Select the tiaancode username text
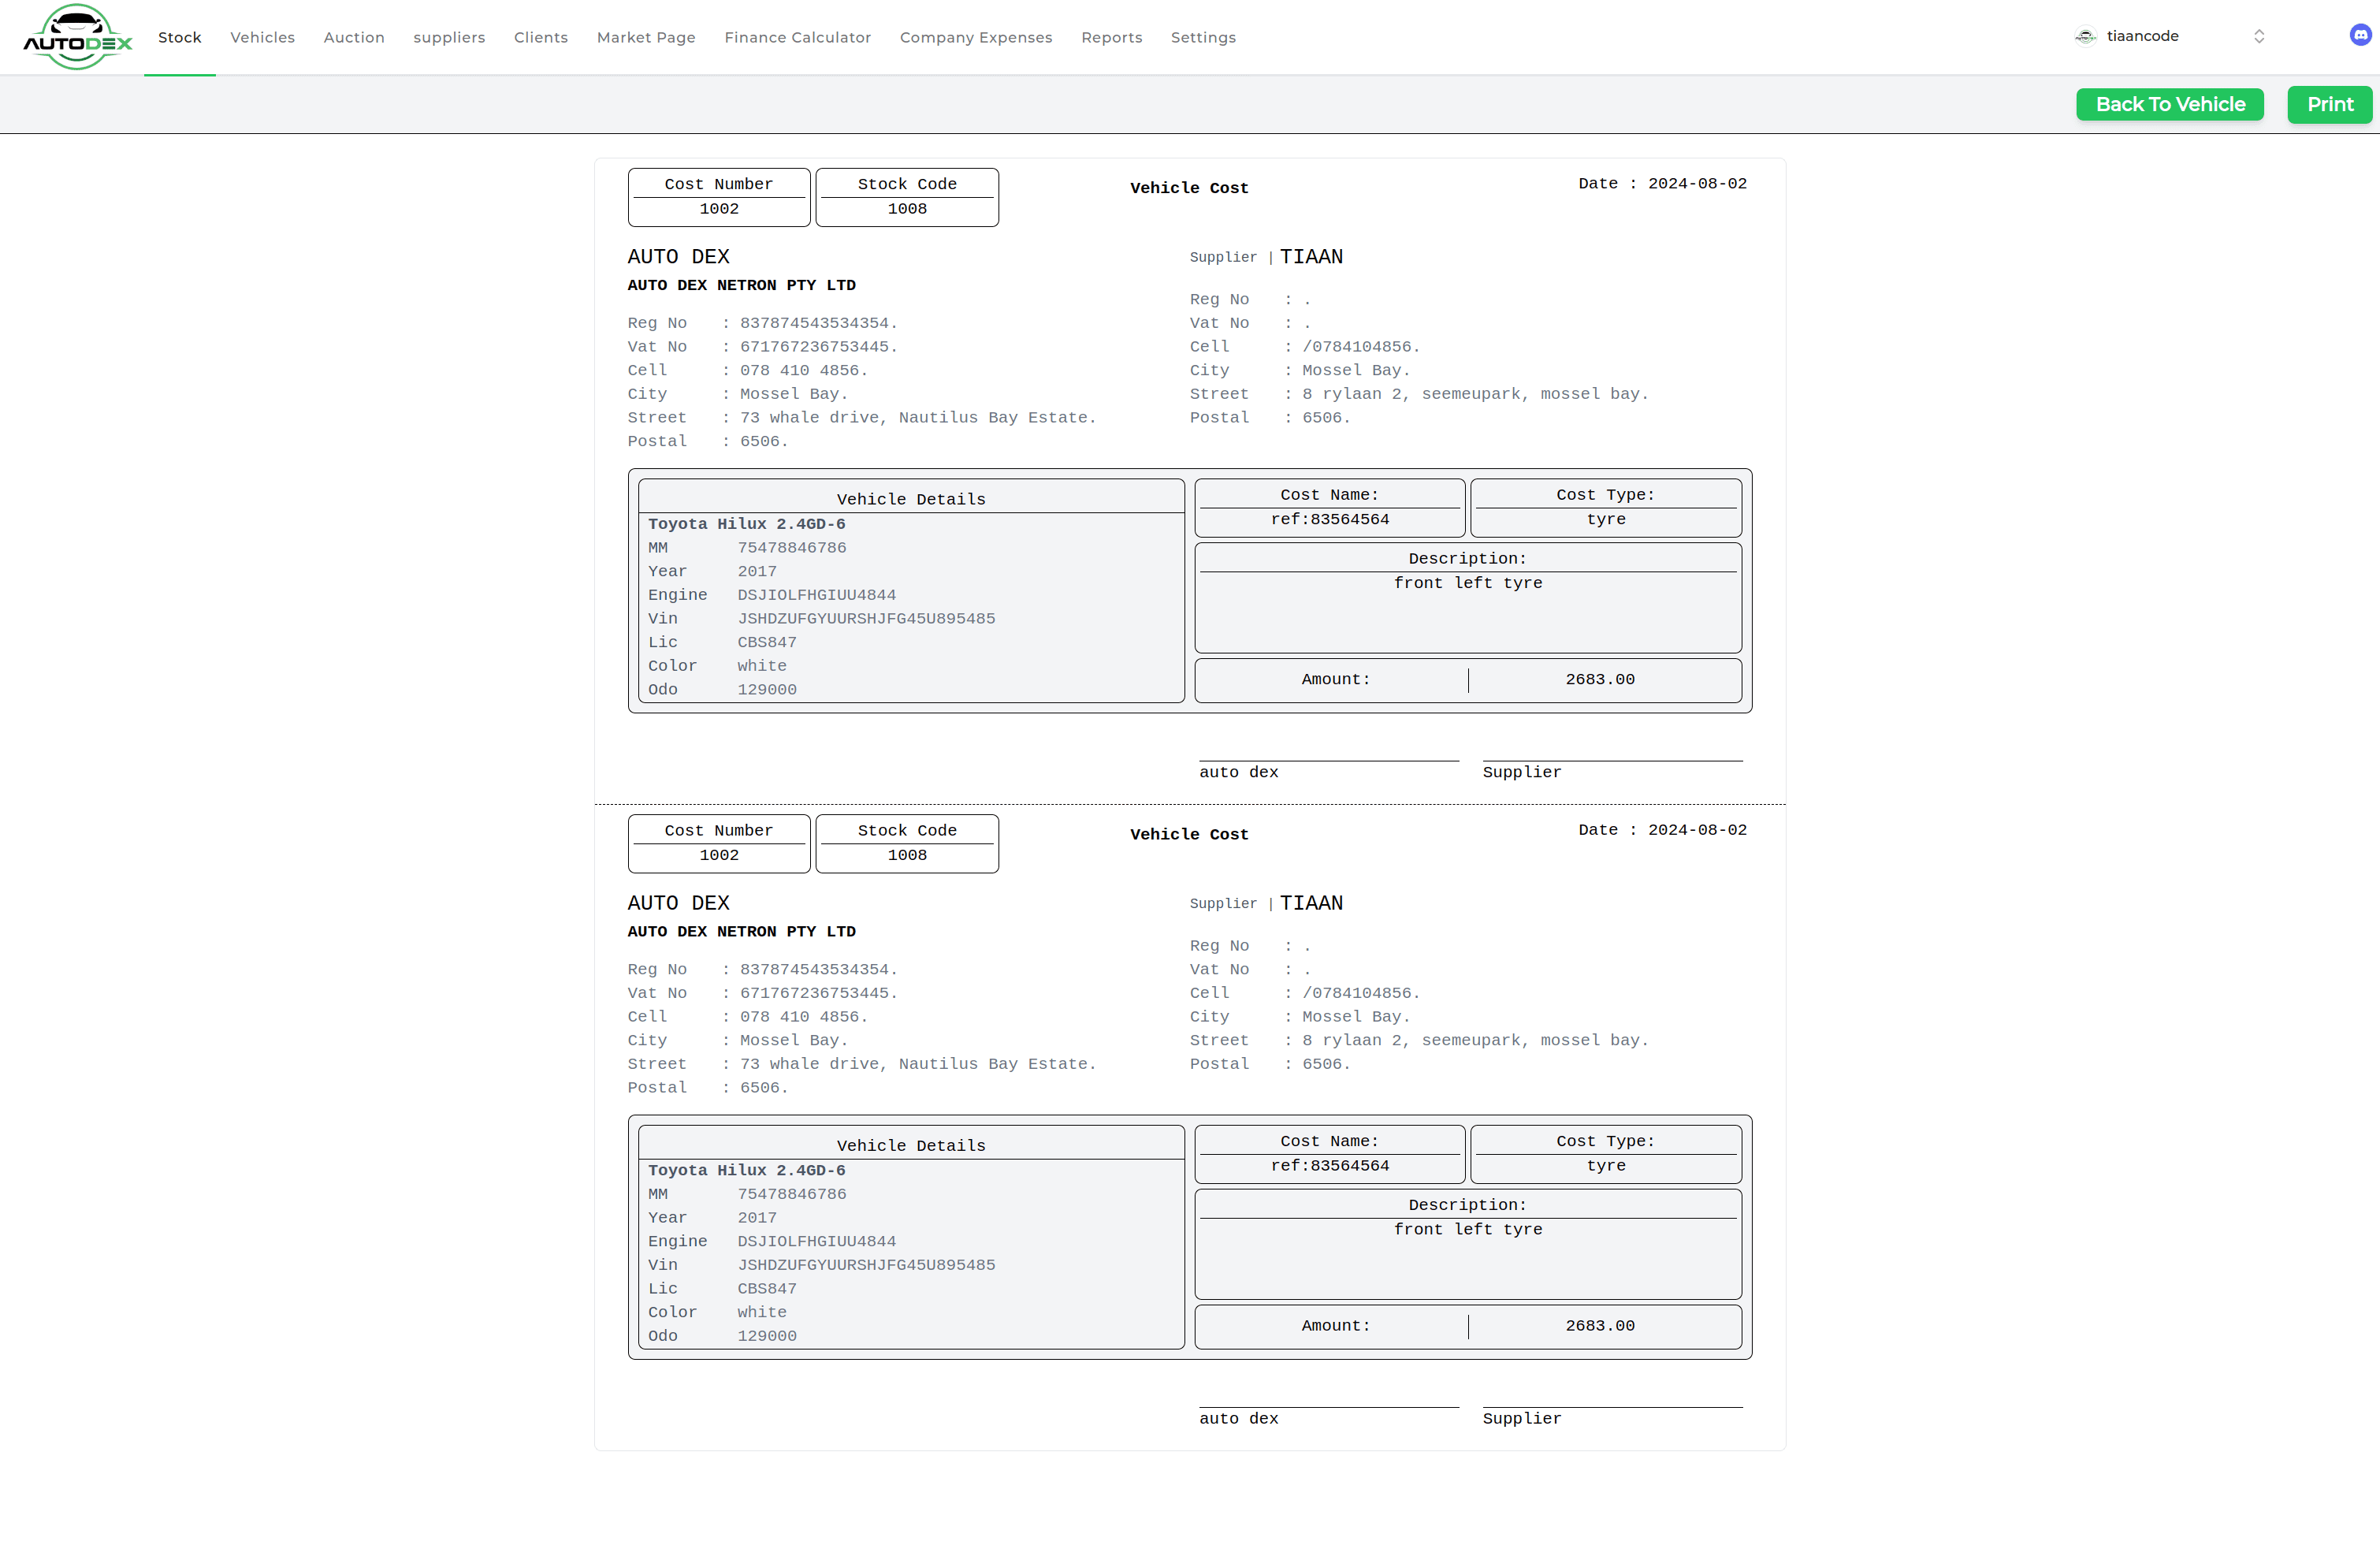This screenshot has width=2380, height=1545. click(x=2143, y=36)
